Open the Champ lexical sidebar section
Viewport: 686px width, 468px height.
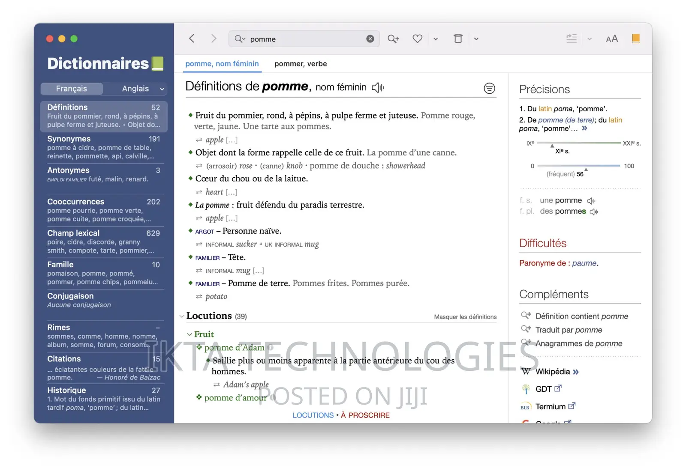coord(104,241)
